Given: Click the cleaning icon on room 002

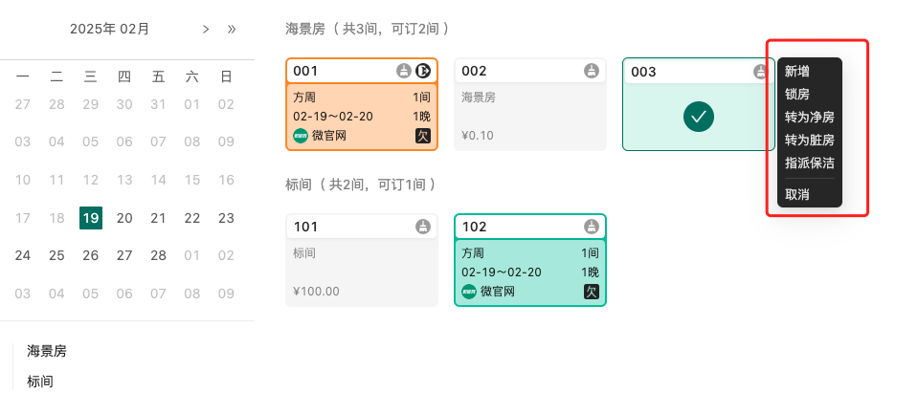Looking at the screenshot, I should 592,71.
